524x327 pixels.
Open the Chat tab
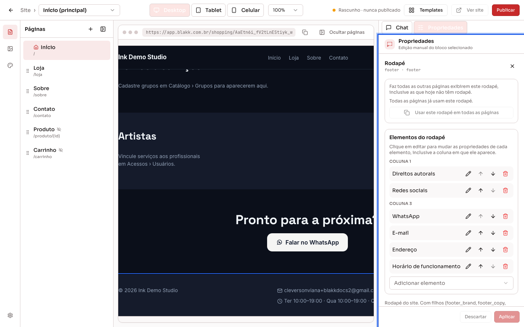click(397, 28)
